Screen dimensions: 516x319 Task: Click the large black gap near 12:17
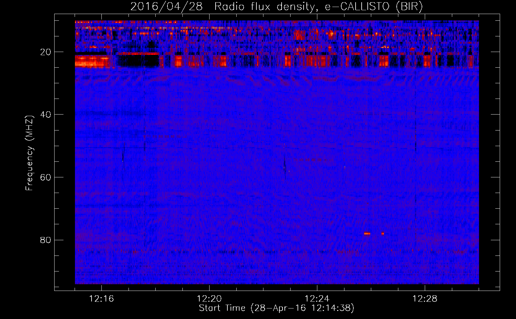pos(138,61)
